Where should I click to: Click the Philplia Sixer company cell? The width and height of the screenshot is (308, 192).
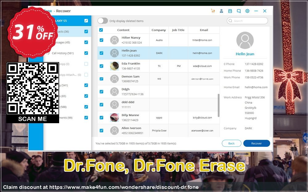tap(159, 131)
